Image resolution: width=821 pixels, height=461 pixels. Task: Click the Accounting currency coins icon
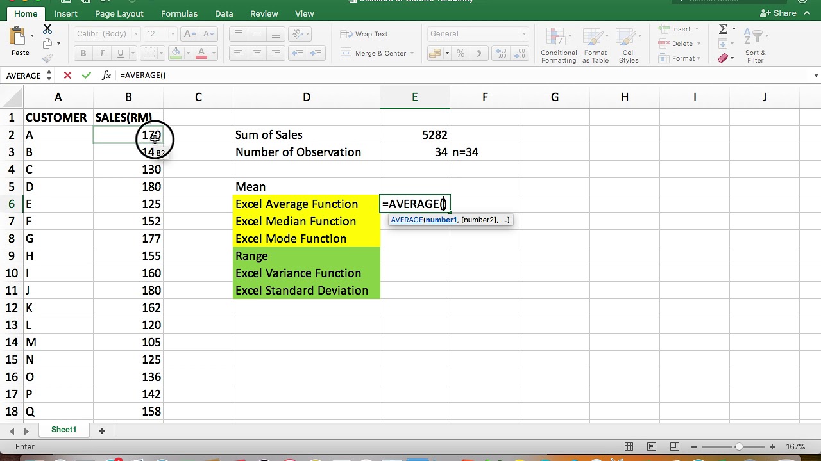[435, 54]
